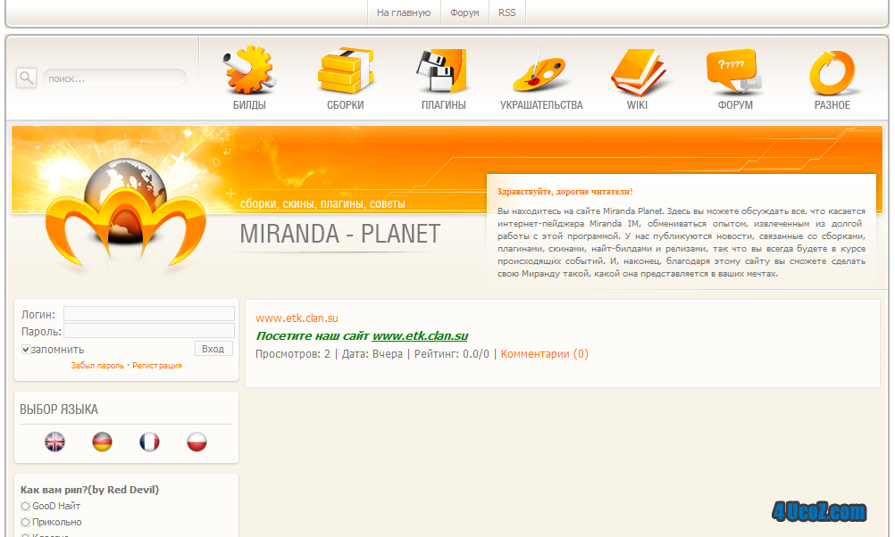
Task: Open the Регистрация link
Action: click(x=157, y=366)
